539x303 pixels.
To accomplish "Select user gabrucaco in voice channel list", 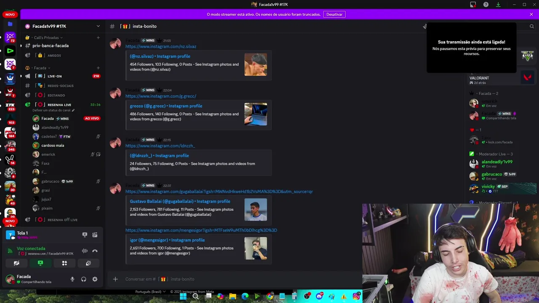I will (x=50, y=181).
